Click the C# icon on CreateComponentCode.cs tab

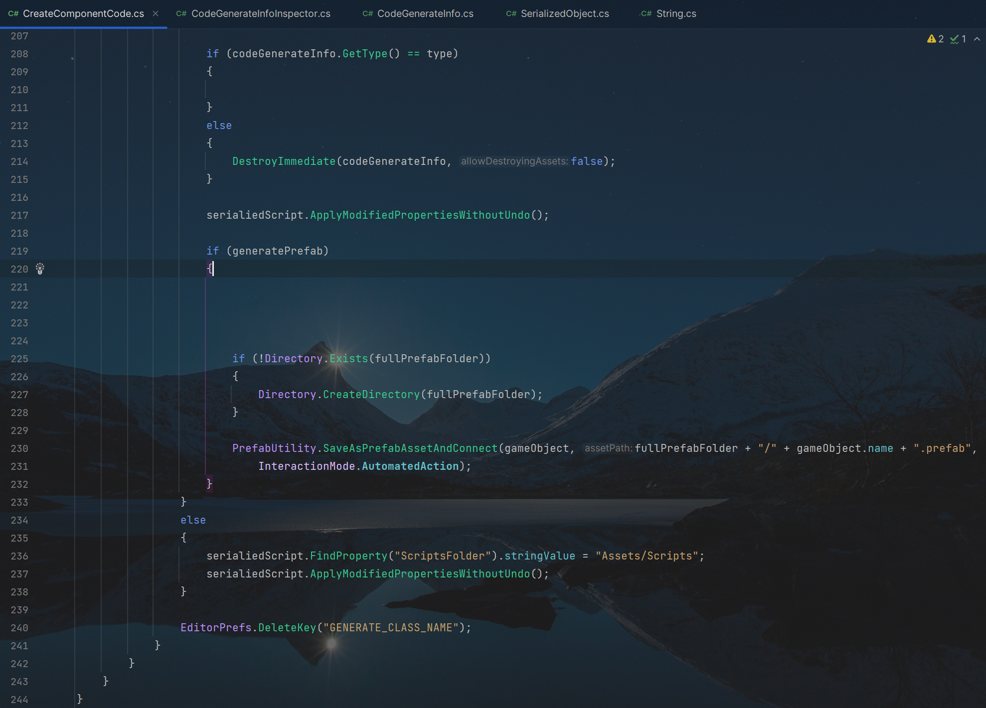tap(13, 13)
